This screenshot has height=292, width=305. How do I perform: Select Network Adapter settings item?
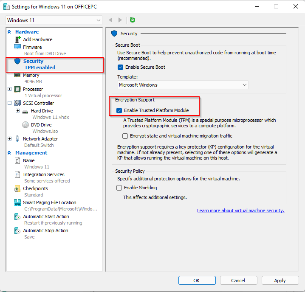tap(40, 139)
